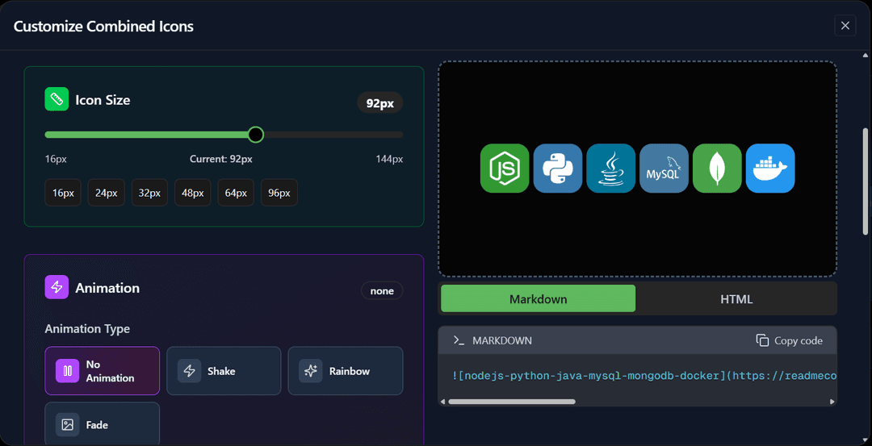Click the horizontal scrollbar under markdown code
The image size is (872, 446).
[512, 402]
